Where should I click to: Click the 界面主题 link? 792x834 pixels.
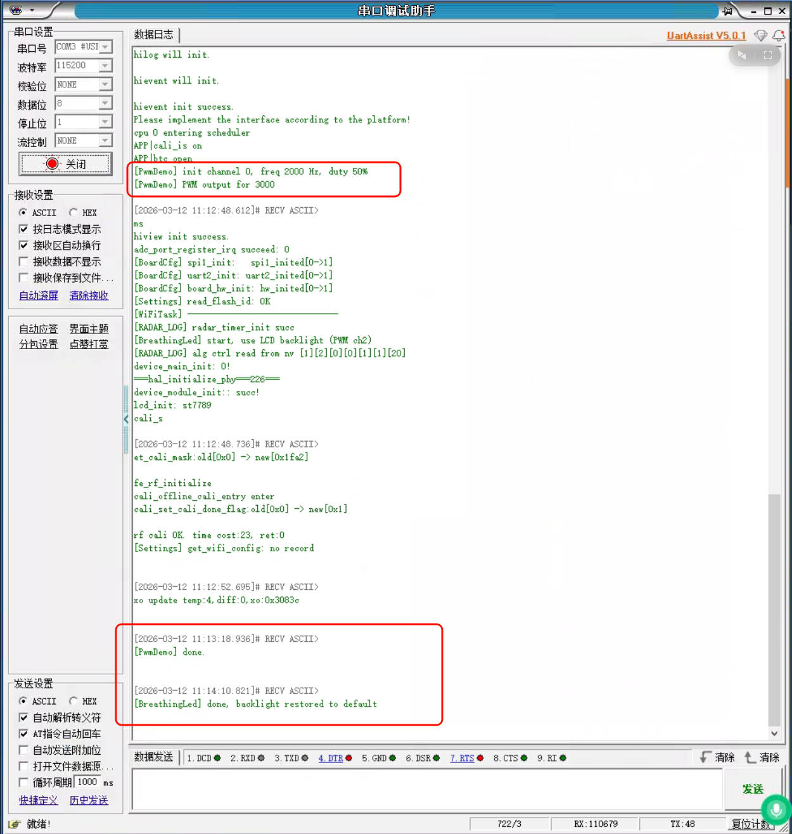(89, 329)
